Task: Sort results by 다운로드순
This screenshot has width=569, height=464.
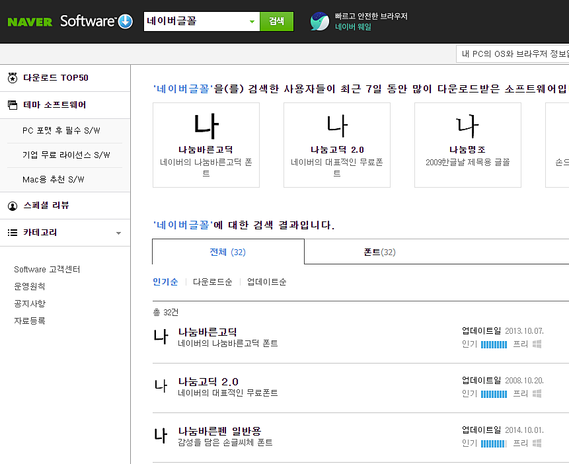Action: click(x=212, y=282)
